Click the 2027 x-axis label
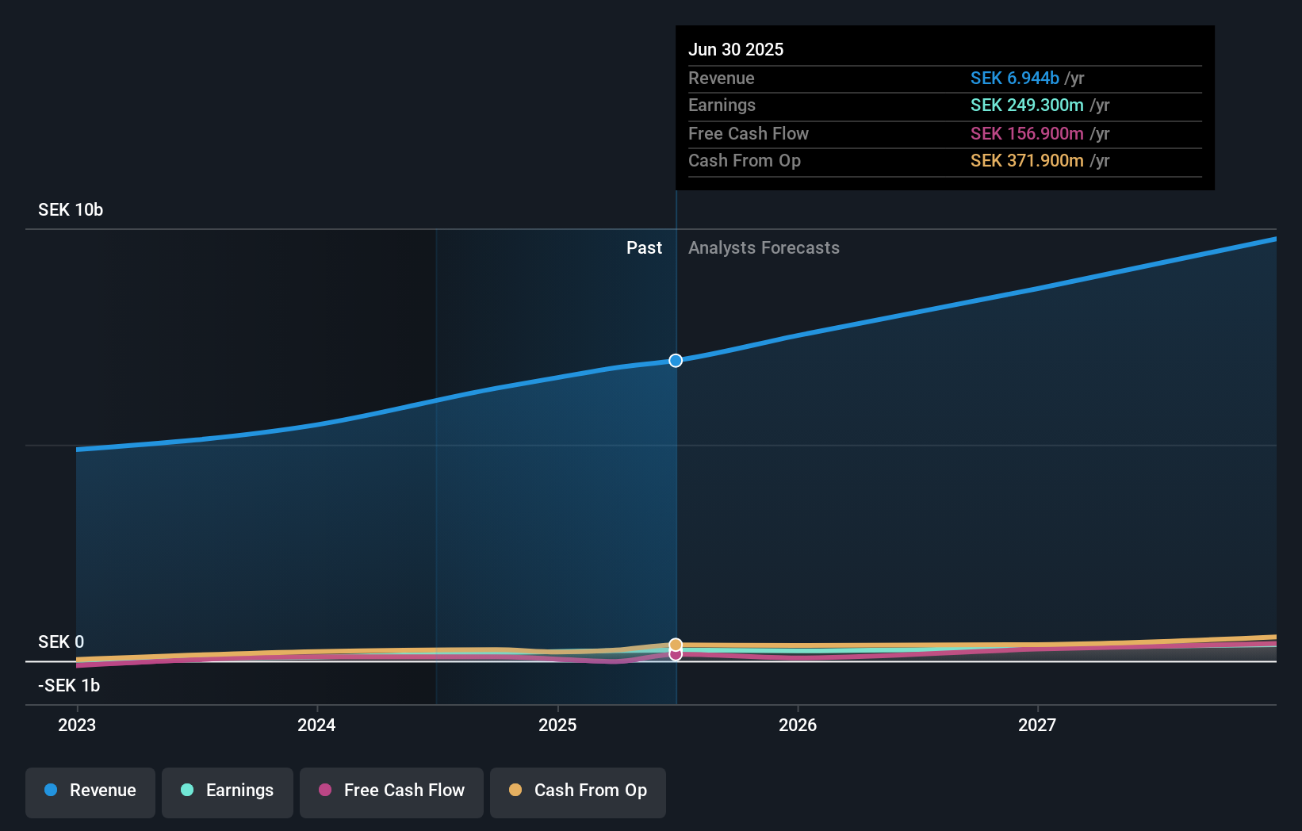Screen dimensions: 1302x831 (x=1037, y=725)
